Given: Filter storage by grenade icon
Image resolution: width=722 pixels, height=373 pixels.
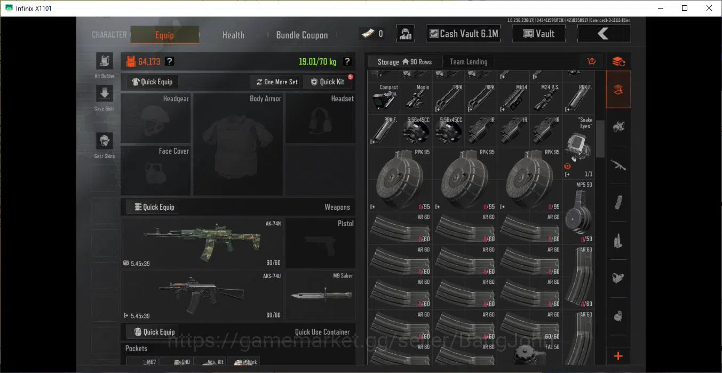Looking at the screenshot, I should point(618,316).
